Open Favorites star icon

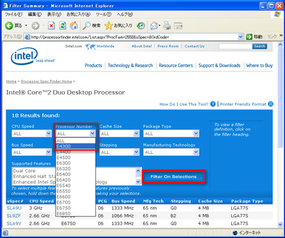pos(109,26)
